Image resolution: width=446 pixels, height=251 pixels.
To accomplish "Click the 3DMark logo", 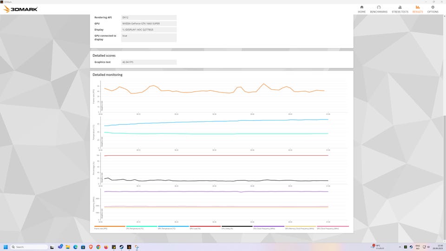I will [x=20, y=9].
